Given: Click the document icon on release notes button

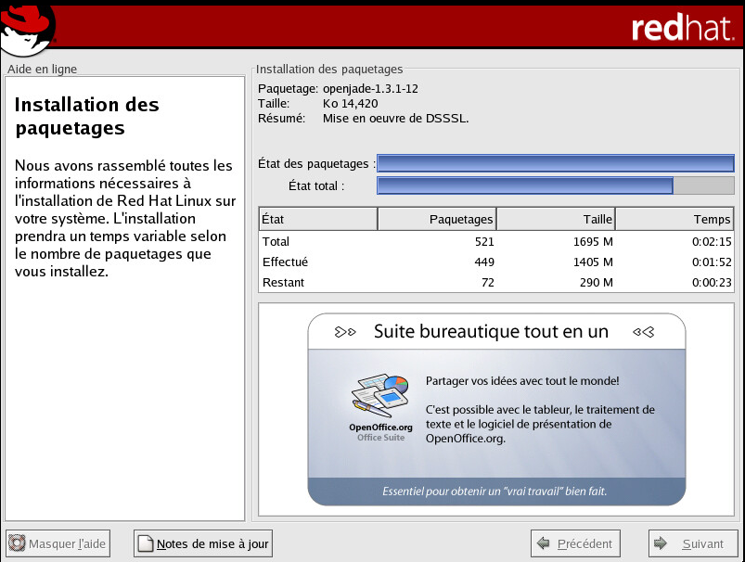Looking at the screenshot, I should pyautogui.click(x=146, y=544).
